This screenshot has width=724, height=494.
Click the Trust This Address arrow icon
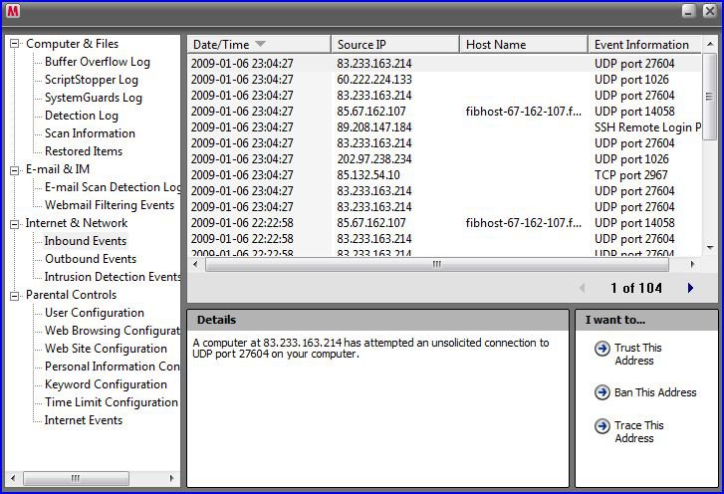(x=603, y=349)
